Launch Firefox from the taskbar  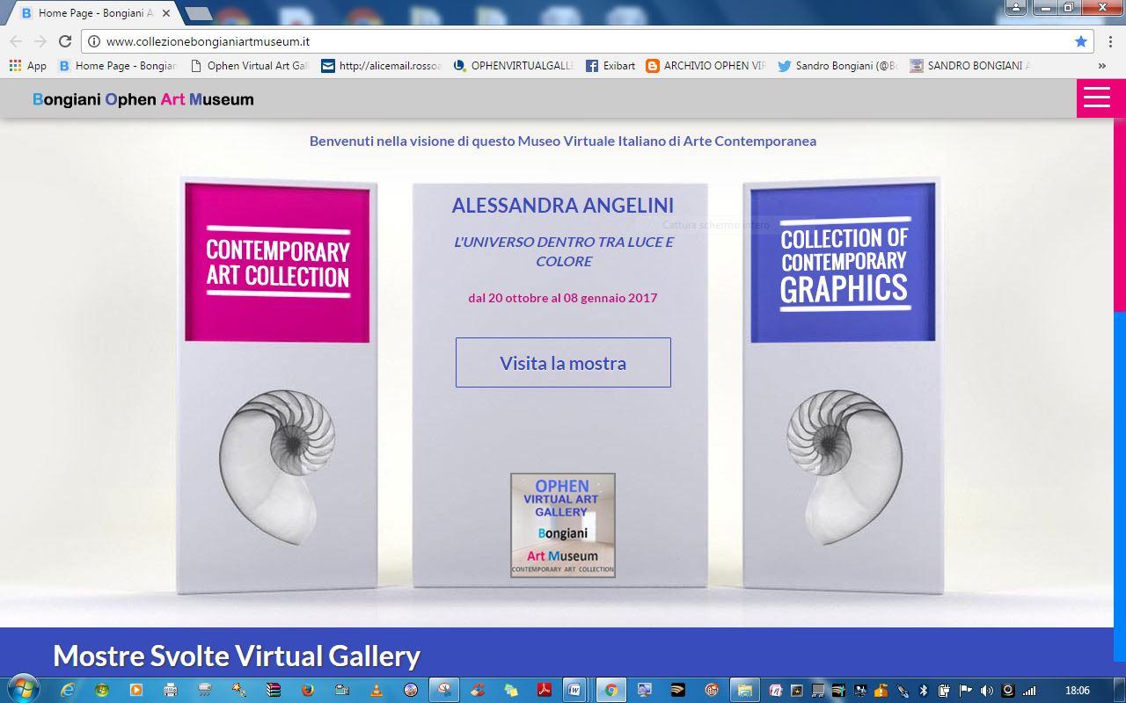307,690
